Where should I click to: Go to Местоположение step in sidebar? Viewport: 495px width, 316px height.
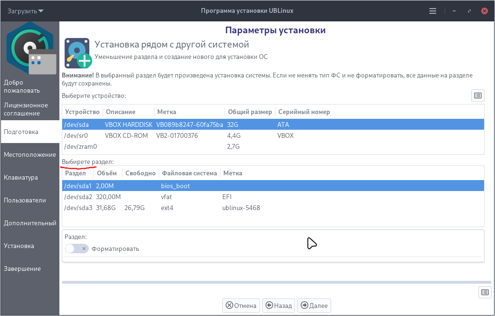[29, 154]
